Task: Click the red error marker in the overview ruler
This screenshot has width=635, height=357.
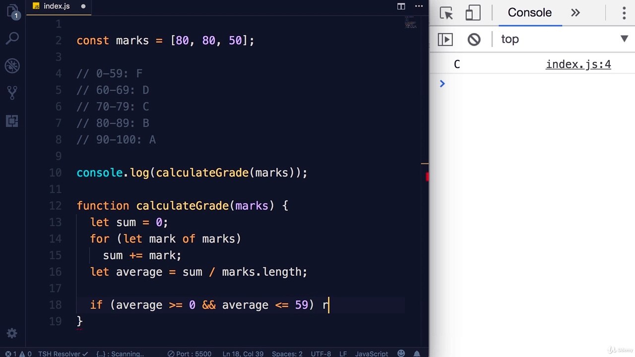Action: tap(427, 177)
